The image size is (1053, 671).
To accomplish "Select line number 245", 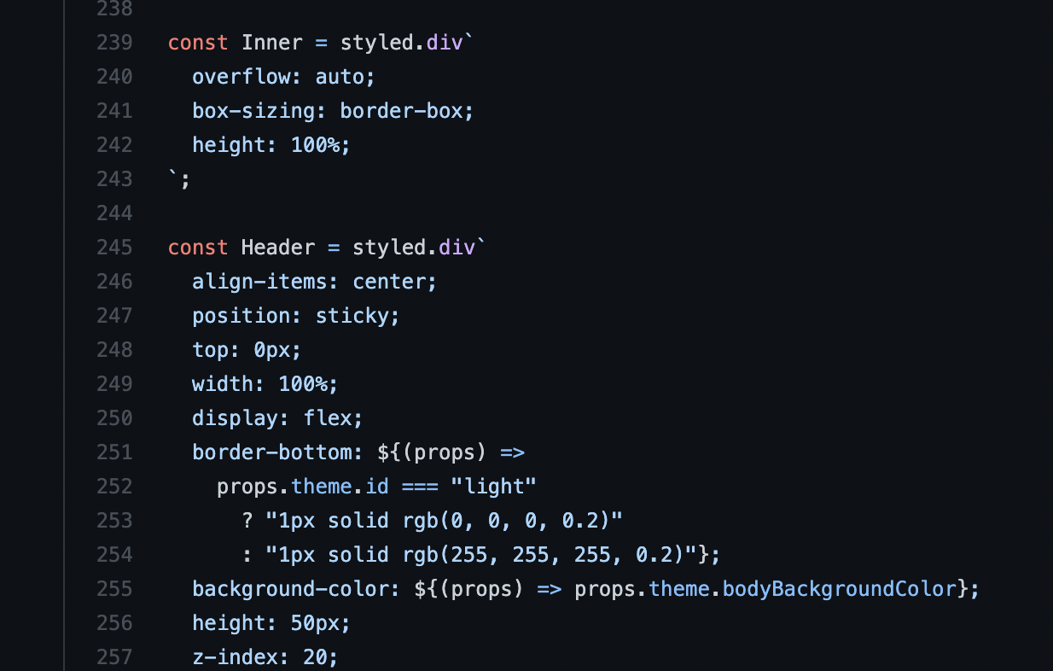I will coord(114,248).
